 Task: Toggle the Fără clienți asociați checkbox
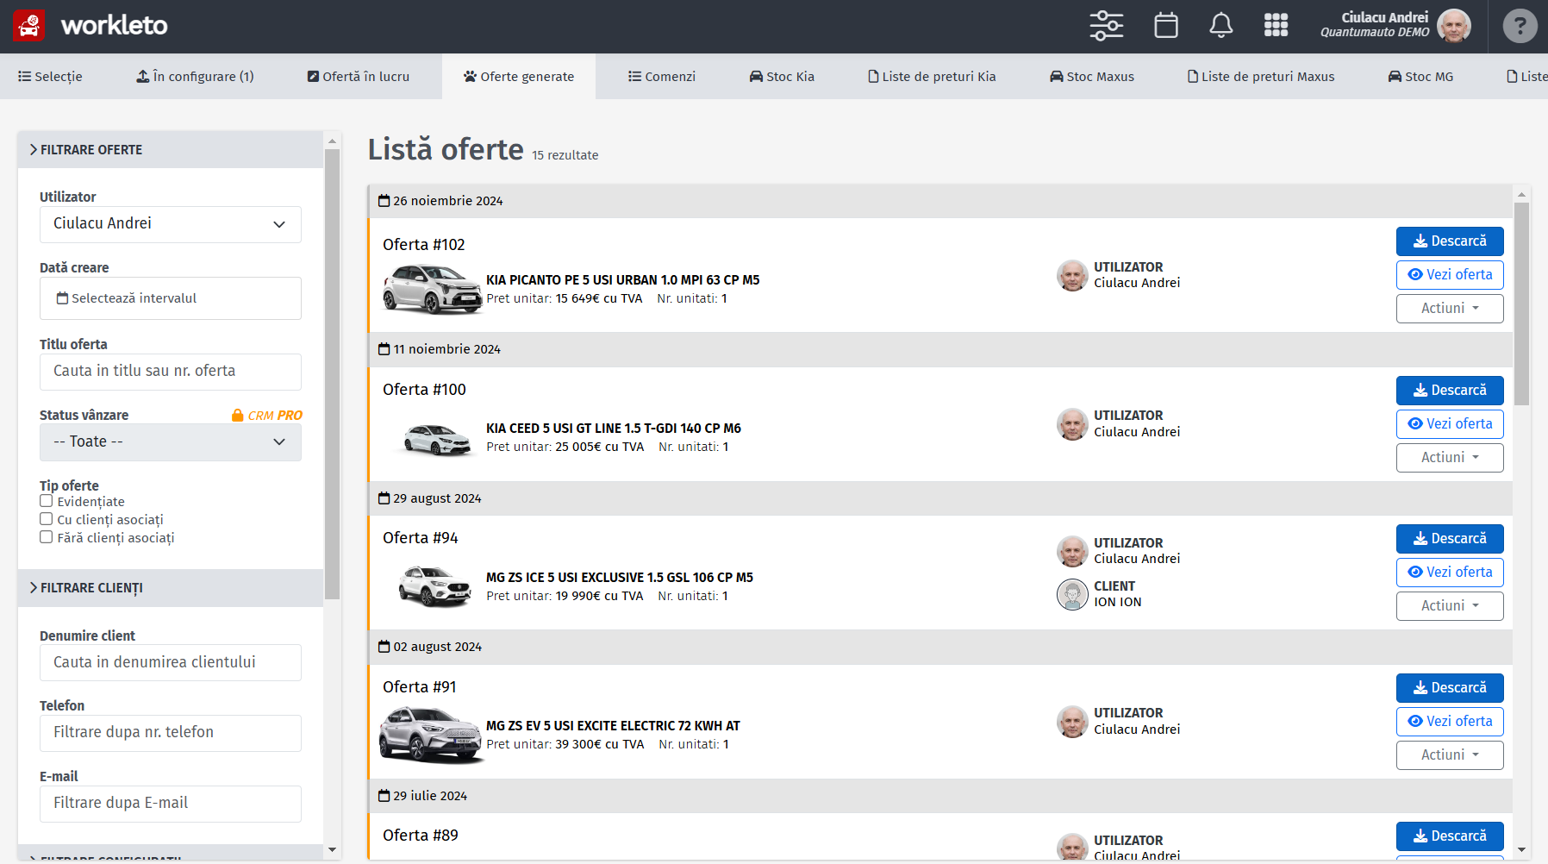pyautogui.click(x=47, y=537)
